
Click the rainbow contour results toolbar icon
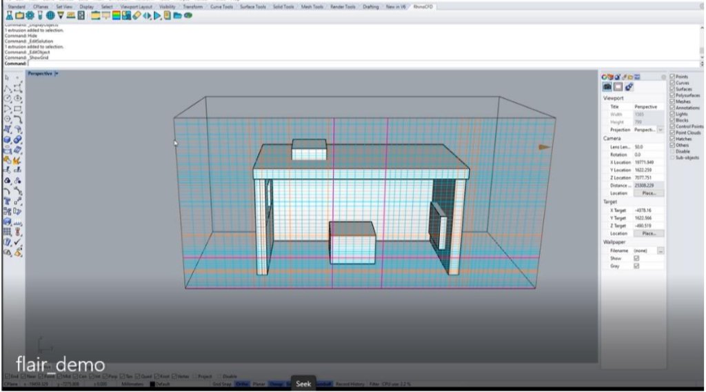tap(116, 15)
